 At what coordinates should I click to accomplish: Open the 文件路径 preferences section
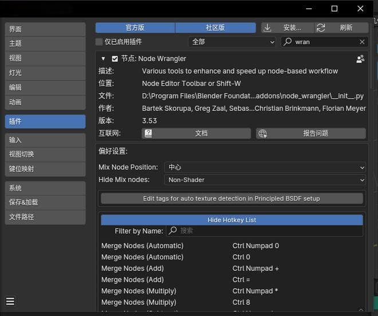(45, 217)
